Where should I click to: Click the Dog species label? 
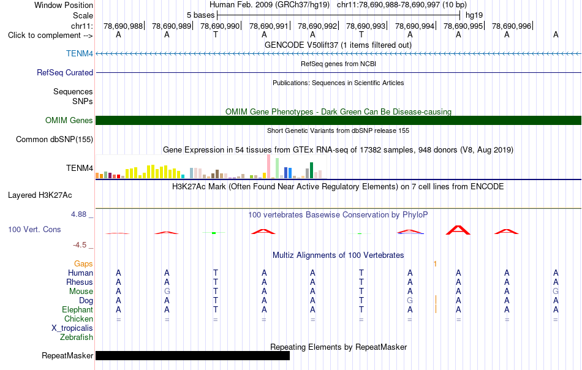[x=86, y=300]
